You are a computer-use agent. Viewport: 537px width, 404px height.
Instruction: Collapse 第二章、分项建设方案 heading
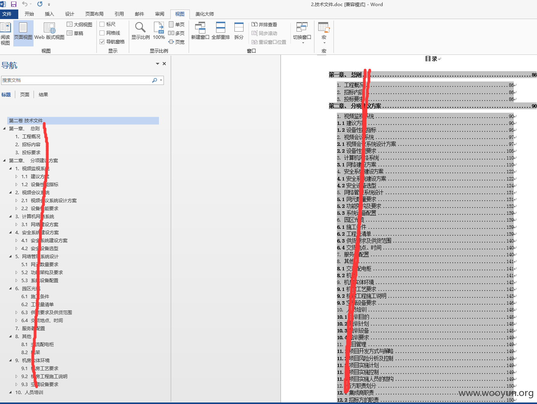(x=4, y=161)
